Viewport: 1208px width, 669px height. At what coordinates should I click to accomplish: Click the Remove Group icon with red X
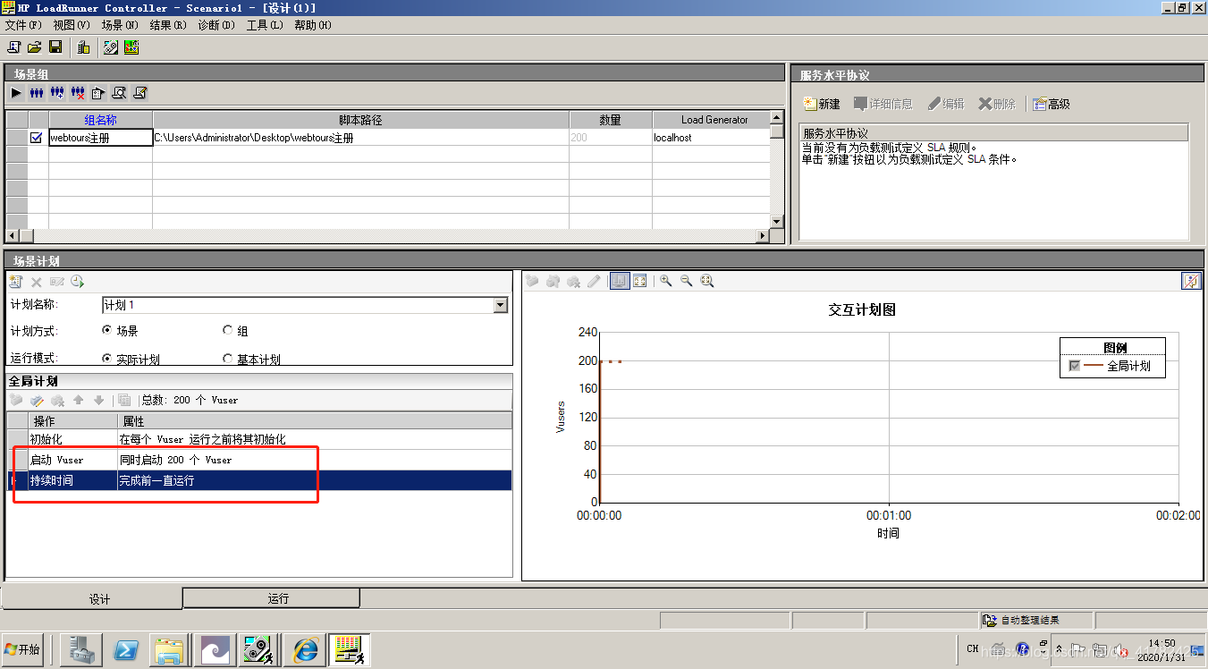pos(78,92)
